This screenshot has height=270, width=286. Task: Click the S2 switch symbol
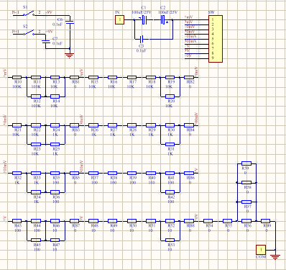click(x=29, y=33)
